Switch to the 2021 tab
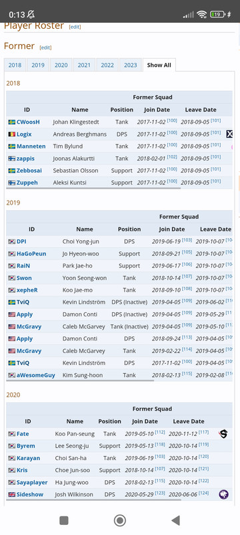Screen dimensions: 240x535 (84, 65)
